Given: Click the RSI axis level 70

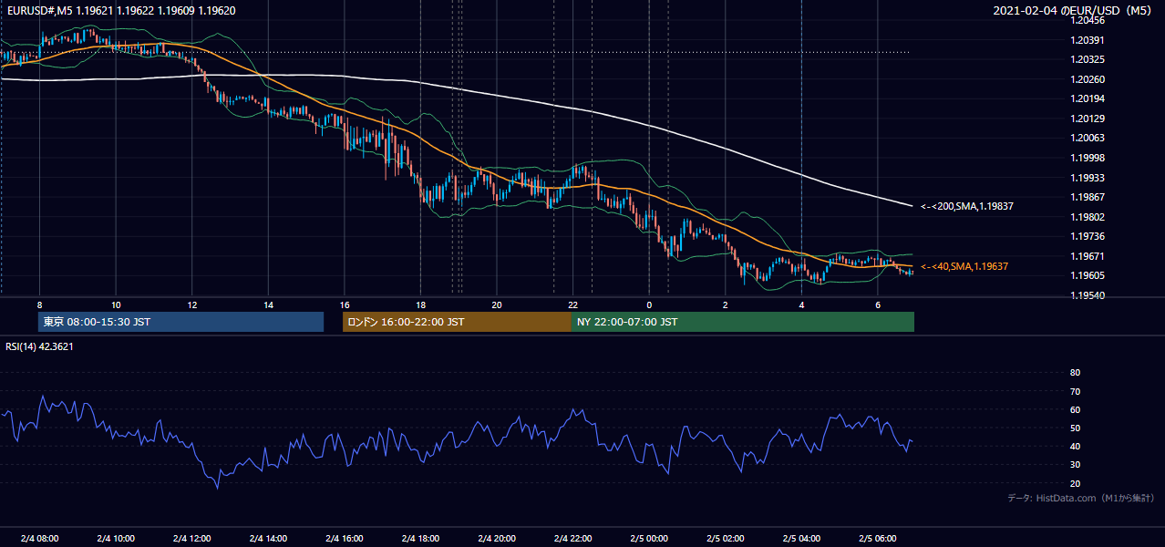Looking at the screenshot, I should [x=1075, y=391].
